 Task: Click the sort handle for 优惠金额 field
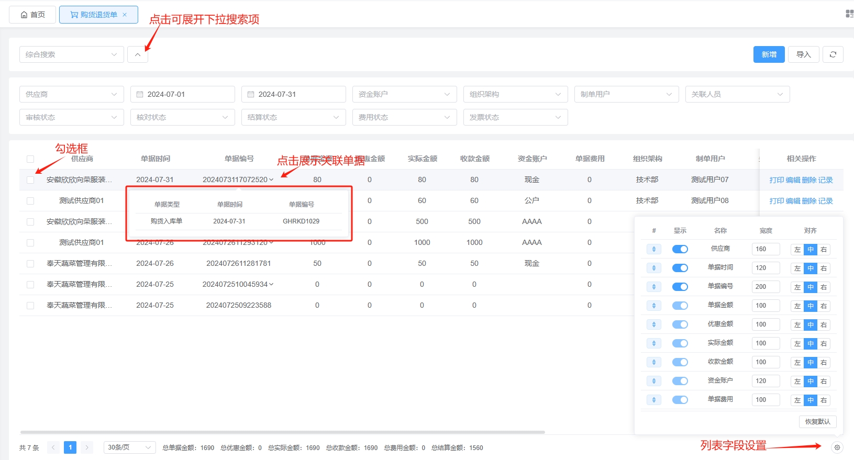[x=654, y=324]
